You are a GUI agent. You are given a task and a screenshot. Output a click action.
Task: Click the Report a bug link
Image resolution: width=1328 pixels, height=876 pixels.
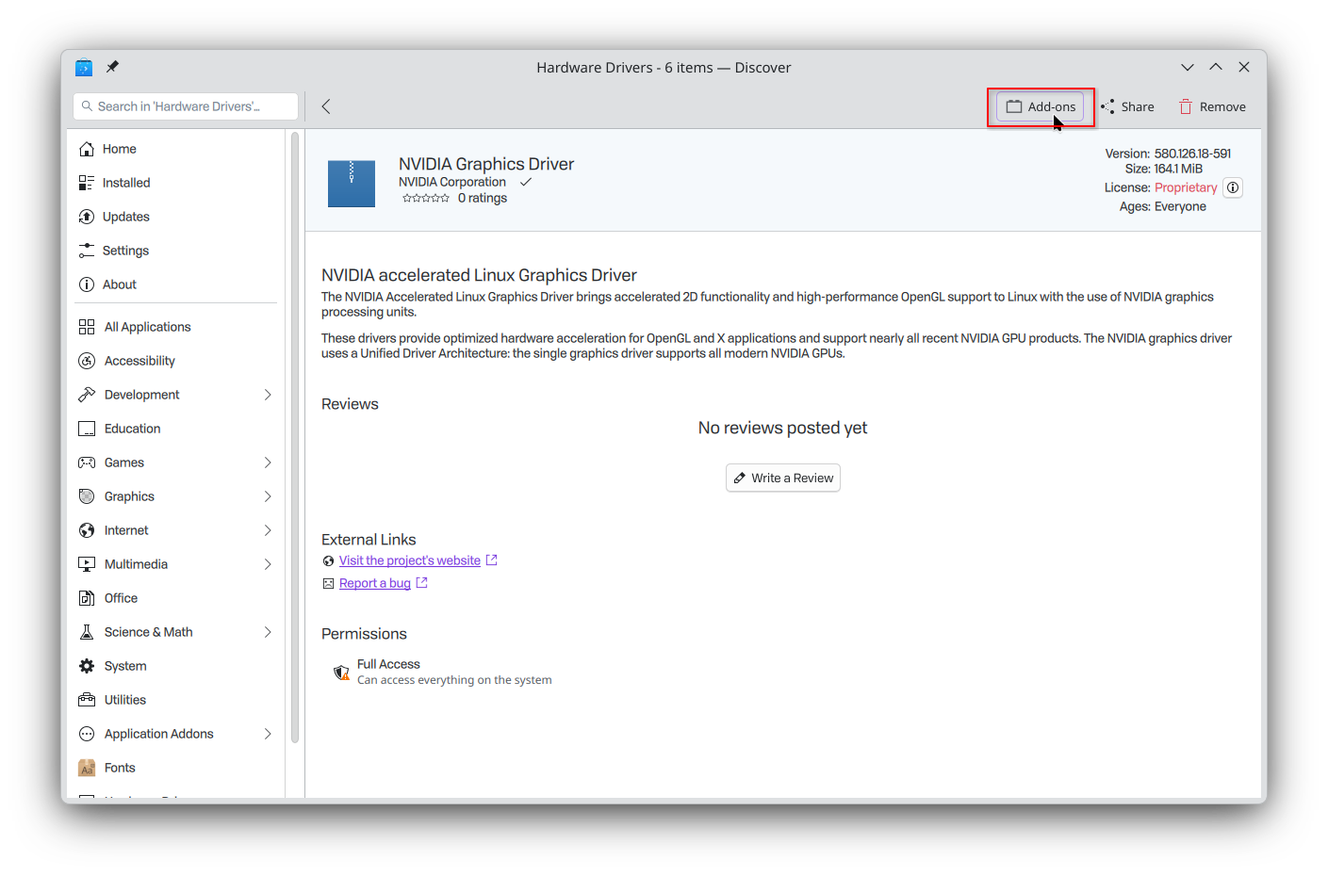click(x=374, y=583)
